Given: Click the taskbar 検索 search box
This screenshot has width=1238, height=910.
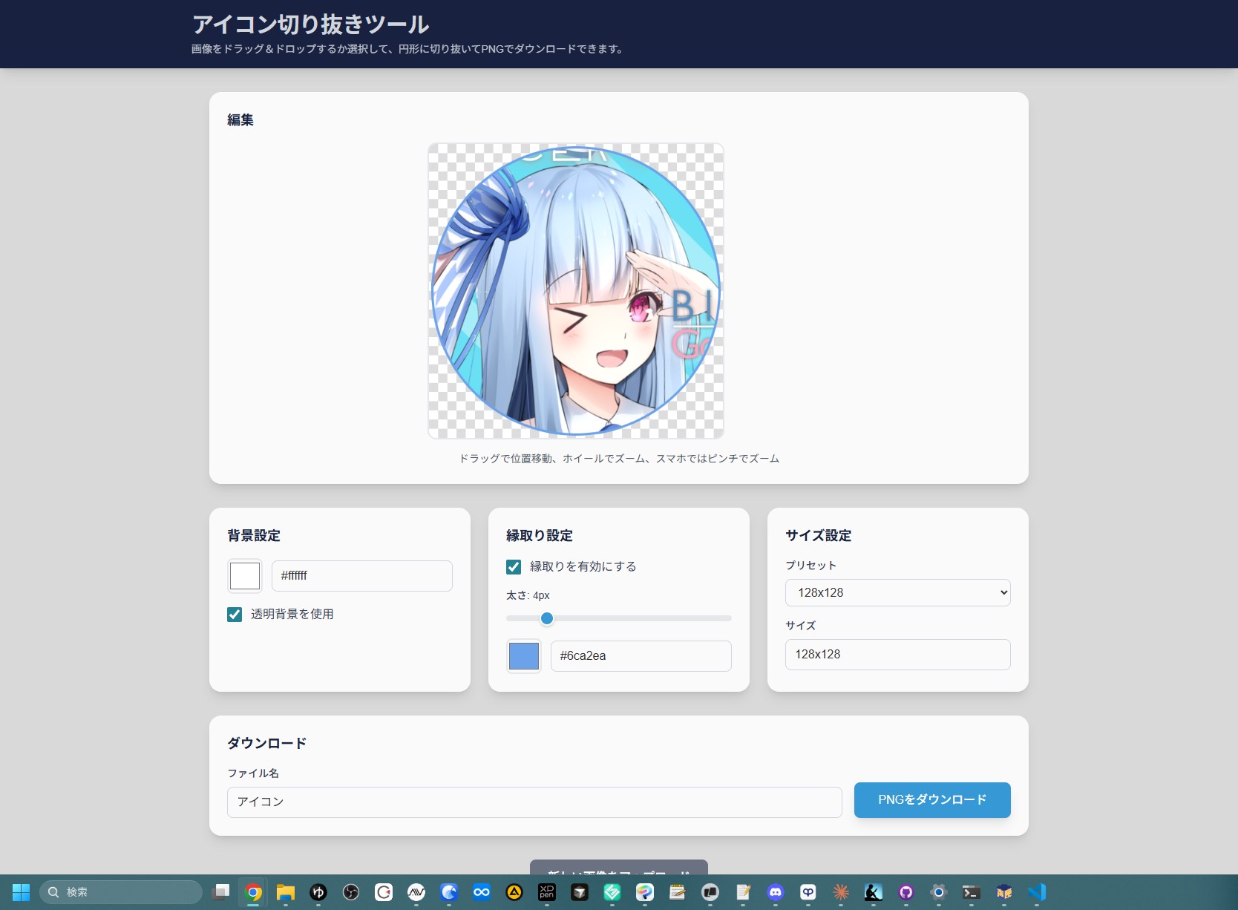Looking at the screenshot, I should (x=120, y=892).
